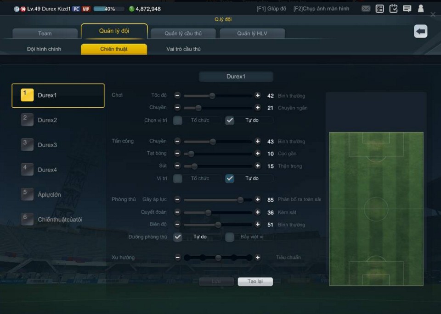Click the Biên độ slider handle
The height and width of the screenshot is (314, 441).
point(218,225)
